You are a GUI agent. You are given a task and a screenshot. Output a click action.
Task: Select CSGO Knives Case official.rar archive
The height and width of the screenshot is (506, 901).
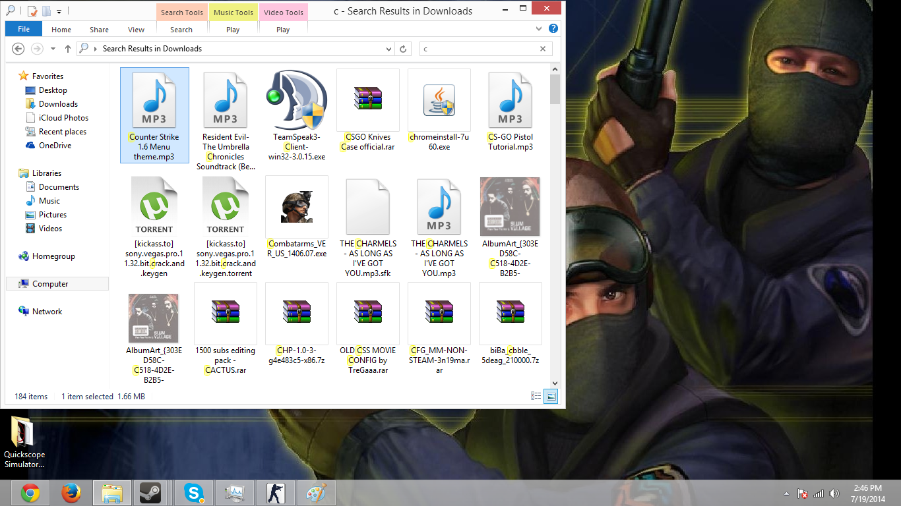(x=368, y=111)
